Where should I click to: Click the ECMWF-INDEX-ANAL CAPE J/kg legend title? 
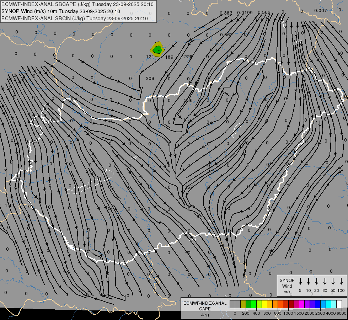coord(205,309)
